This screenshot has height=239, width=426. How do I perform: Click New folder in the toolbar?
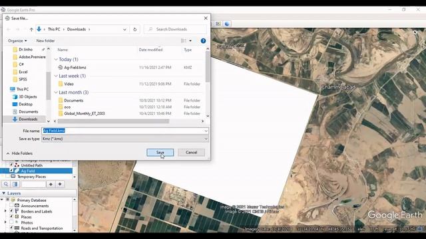(x=45, y=41)
